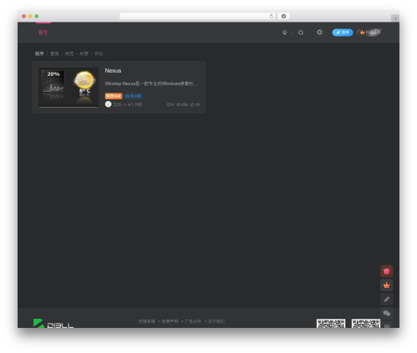Click the orange crown floating button

click(x=386, y=285)
